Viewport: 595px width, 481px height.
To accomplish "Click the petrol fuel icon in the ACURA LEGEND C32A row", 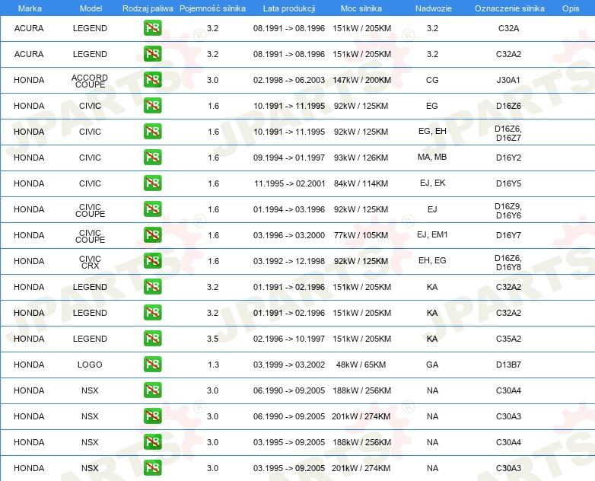I will 152,28.
